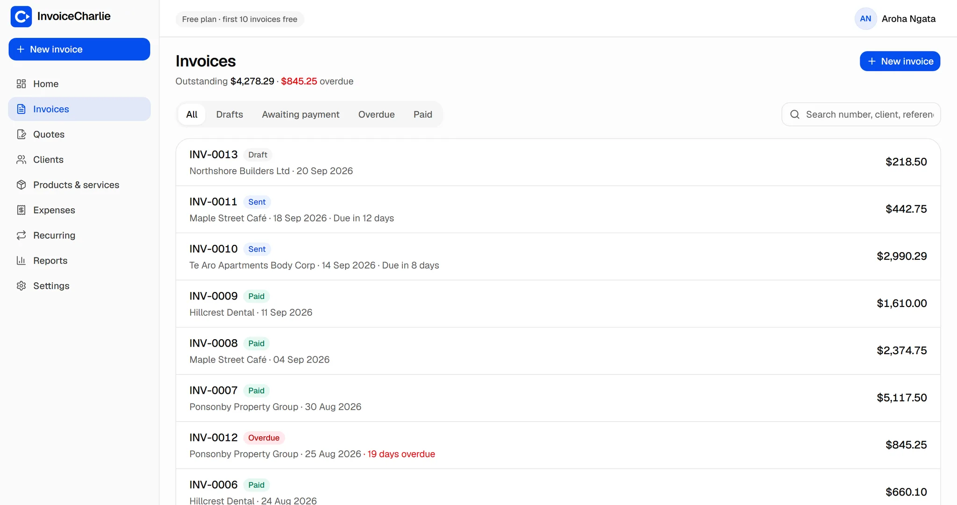Click the Free plan badge
Image resolution: width=957 pixels, height=505 pixels.
coord(240,19)
